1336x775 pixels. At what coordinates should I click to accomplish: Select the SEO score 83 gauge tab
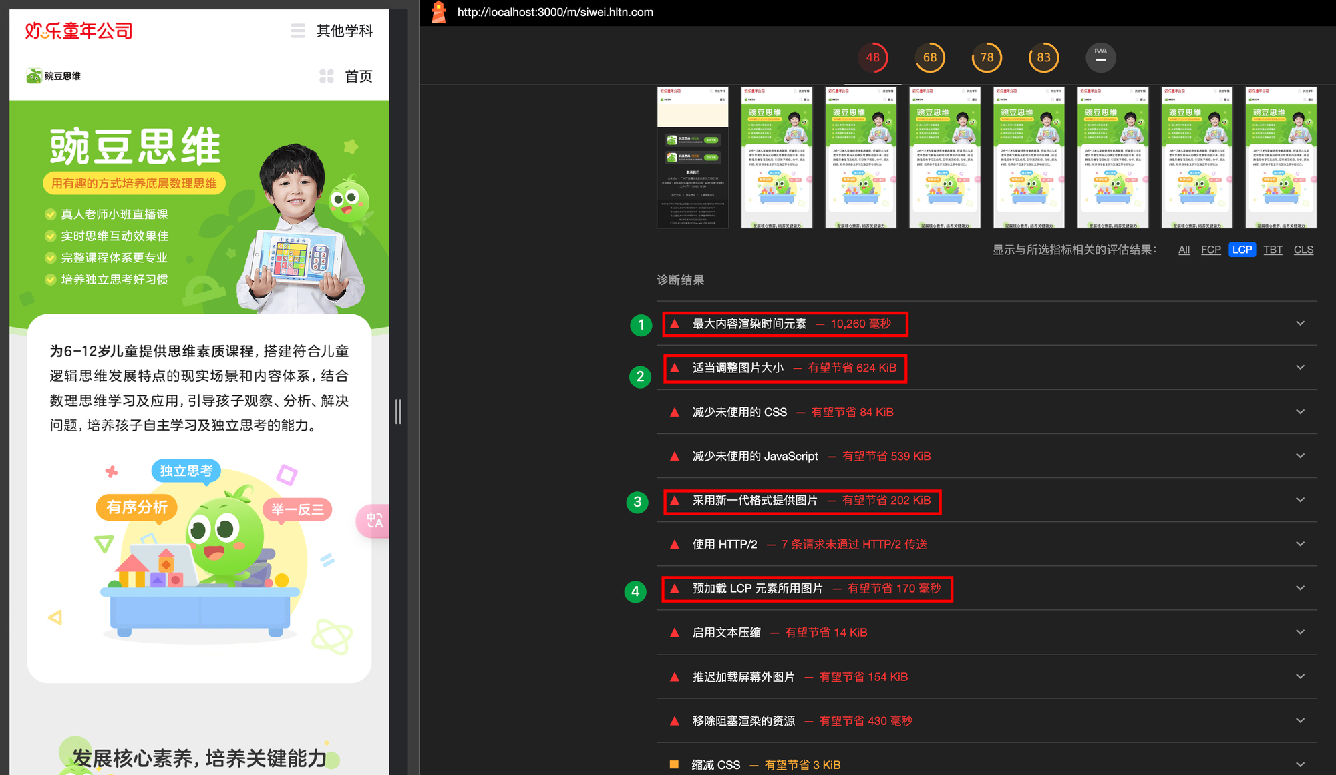point(1043,57)
